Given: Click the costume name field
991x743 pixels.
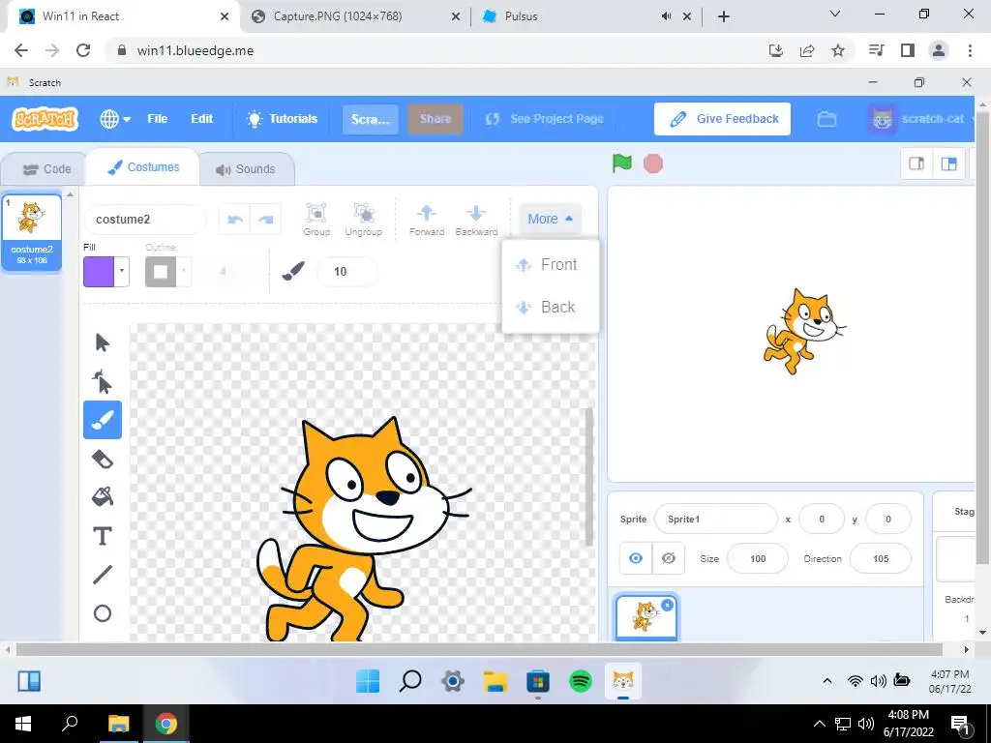Looking at the screenshot, I should [x=145, y=220].
